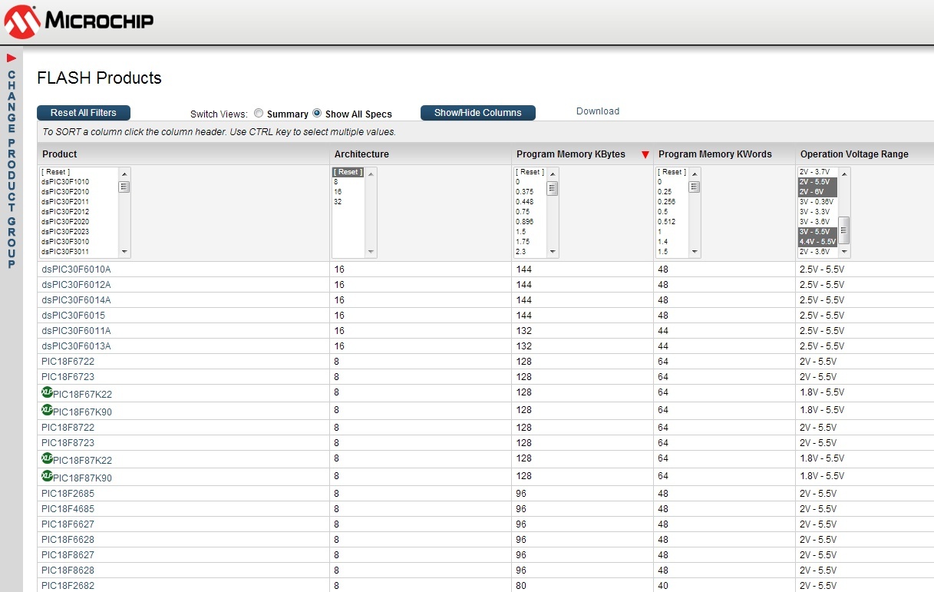
Task: Open the Change Product Group side panel
Action: pyautogui.click(x=12, y=169)
